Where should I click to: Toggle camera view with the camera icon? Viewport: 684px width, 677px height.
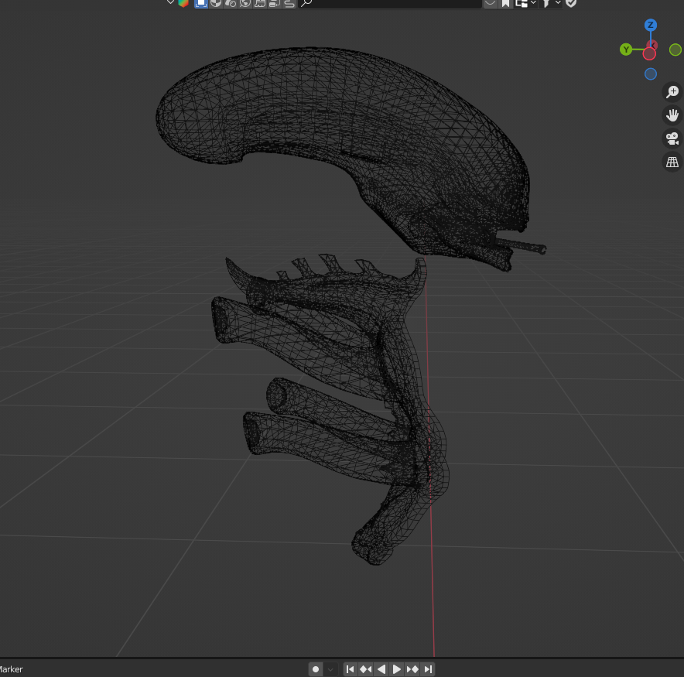point(672,138)
